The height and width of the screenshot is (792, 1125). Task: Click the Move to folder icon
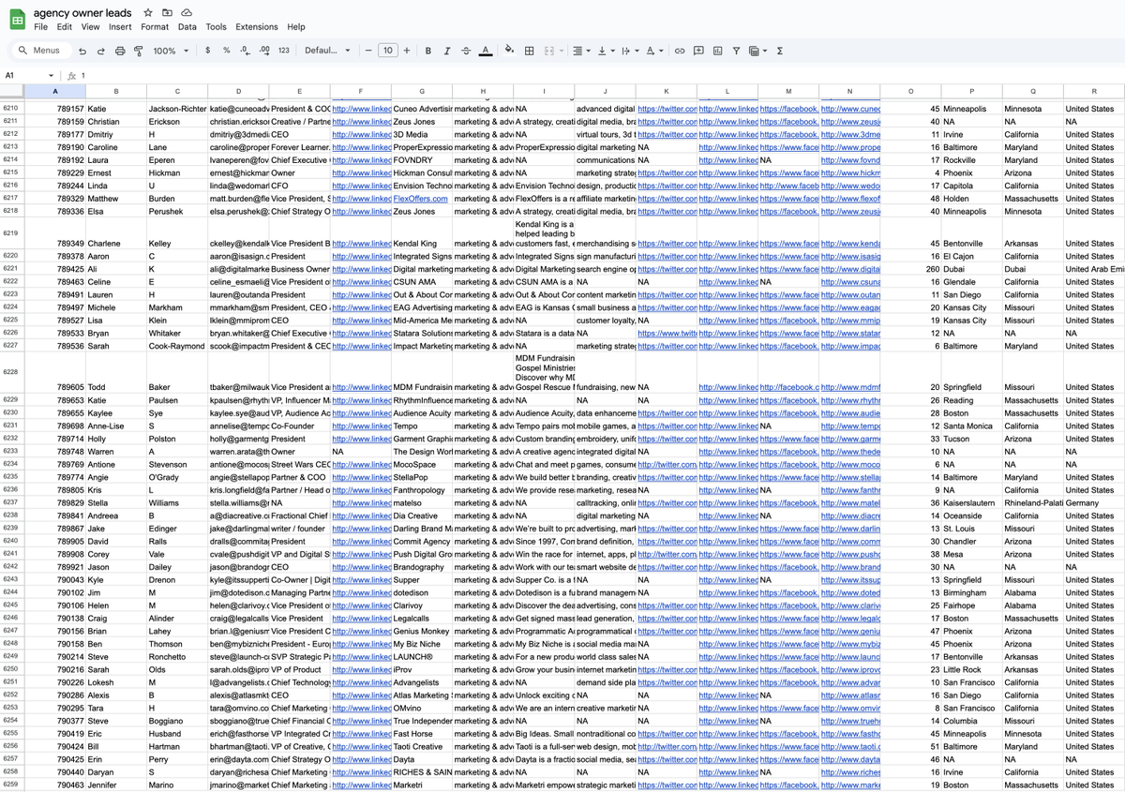coord(167,13)
